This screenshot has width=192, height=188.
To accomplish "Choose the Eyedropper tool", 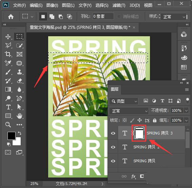I will pos(8,63).
